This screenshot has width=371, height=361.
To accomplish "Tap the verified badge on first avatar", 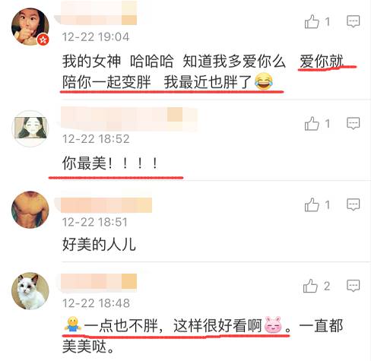I will 43,40.
